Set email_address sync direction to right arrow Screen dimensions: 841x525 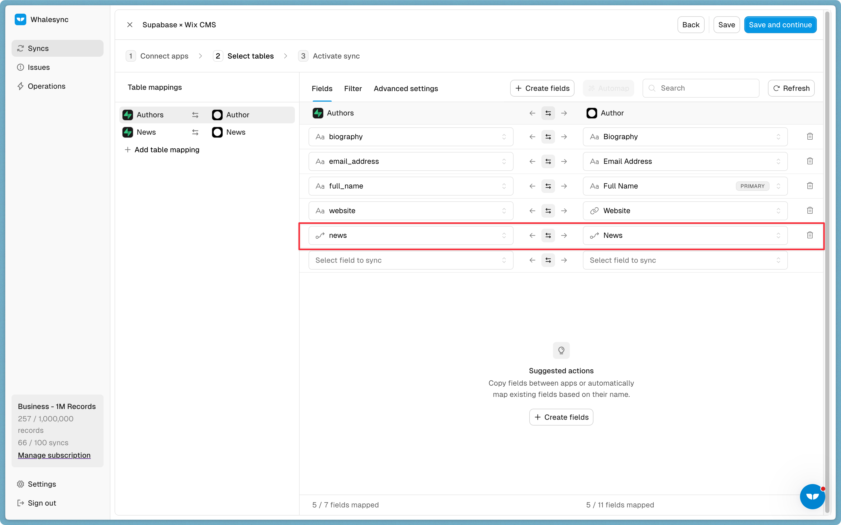pyautogui.click(x=564, y=161)
